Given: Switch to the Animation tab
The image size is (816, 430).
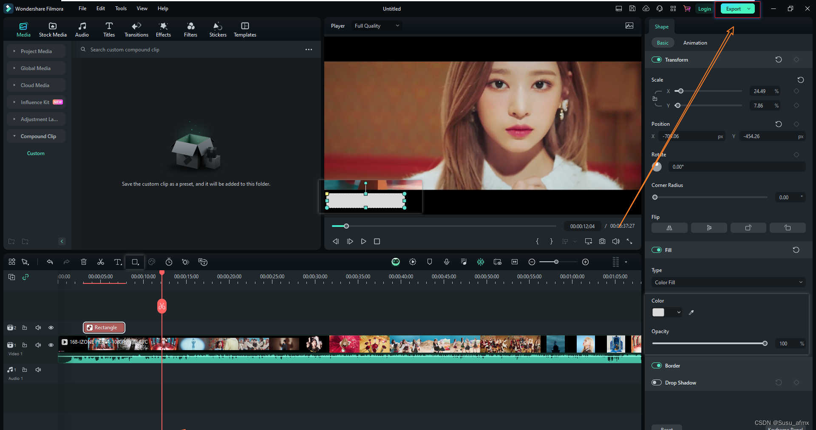Looking at the screenshot, I should tap(695, 43).
